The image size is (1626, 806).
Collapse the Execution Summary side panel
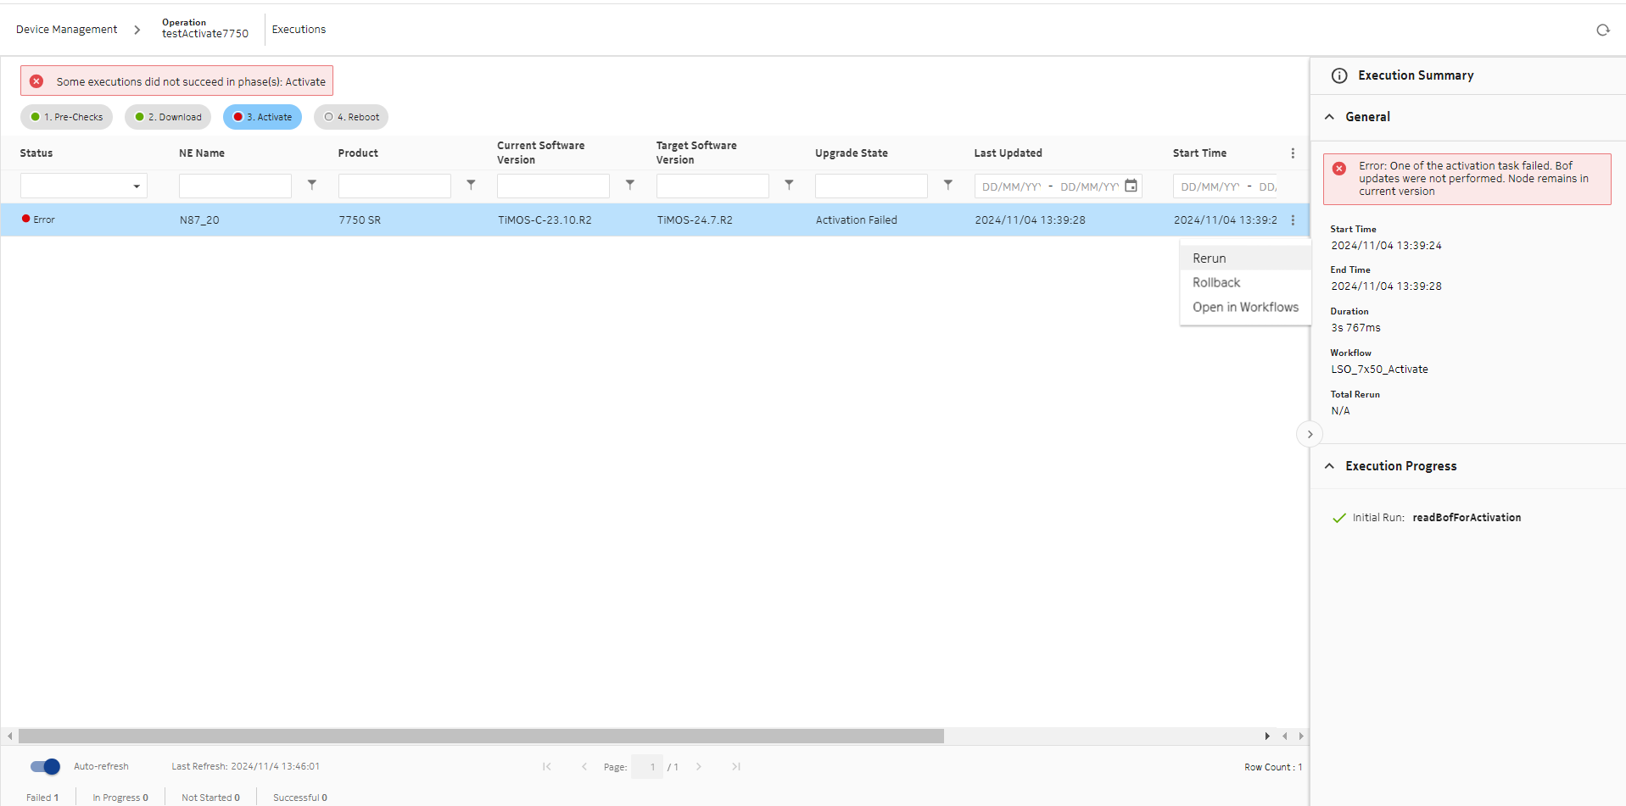coord(1310,434)
